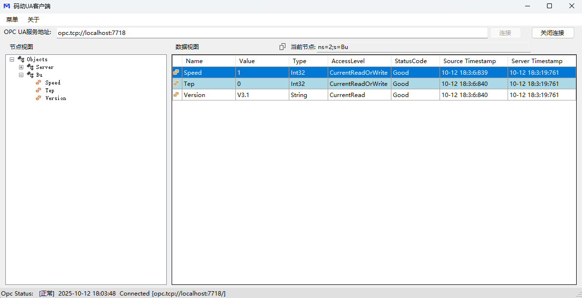The image size is (582, 298).
Task: Click the Objects folder icon in tree
Action: click(21, 59)
